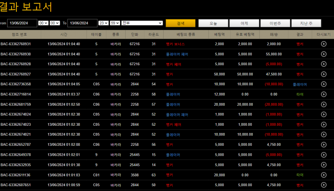Click the 패/승 column header

pos(274,34)
